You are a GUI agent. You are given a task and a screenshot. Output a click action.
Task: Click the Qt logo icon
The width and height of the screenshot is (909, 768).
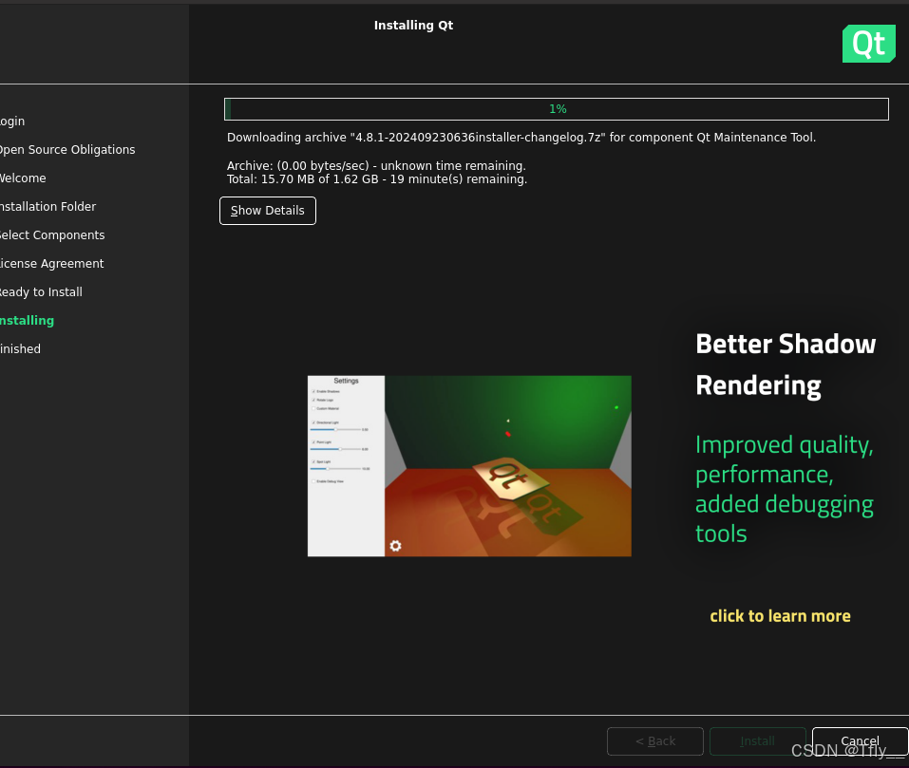[x=868, y=44]
